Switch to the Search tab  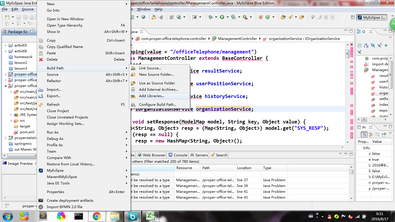pos(219,155)
